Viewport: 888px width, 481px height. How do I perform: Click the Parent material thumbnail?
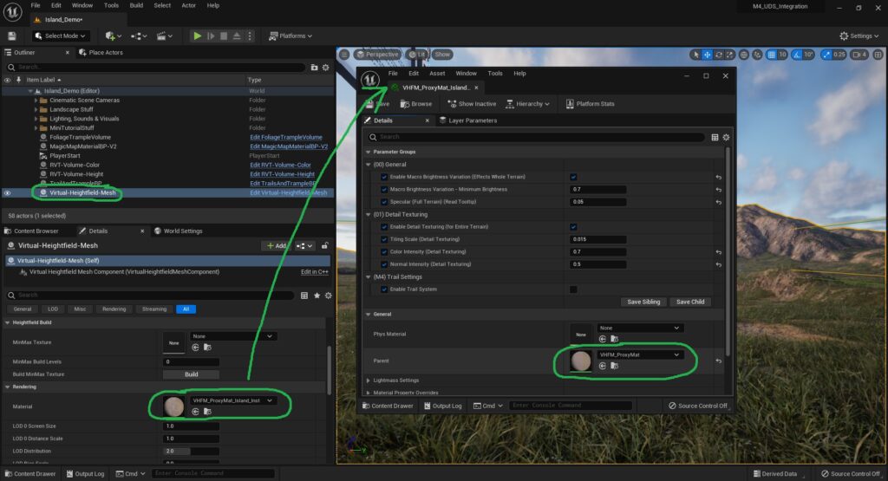(x=580, y=361)
